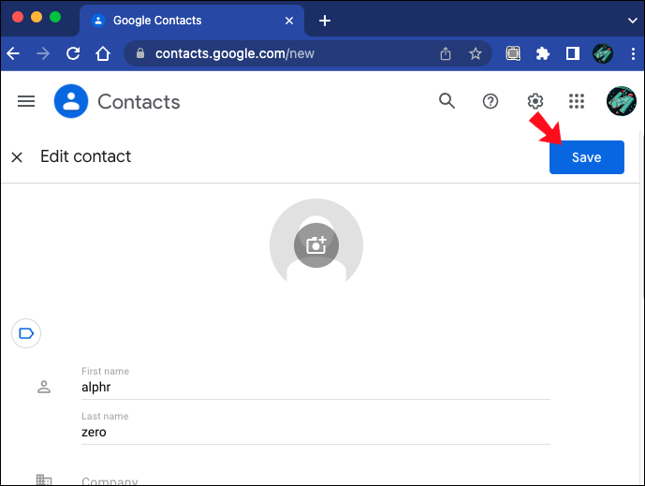View site info via lock icon

140,53
